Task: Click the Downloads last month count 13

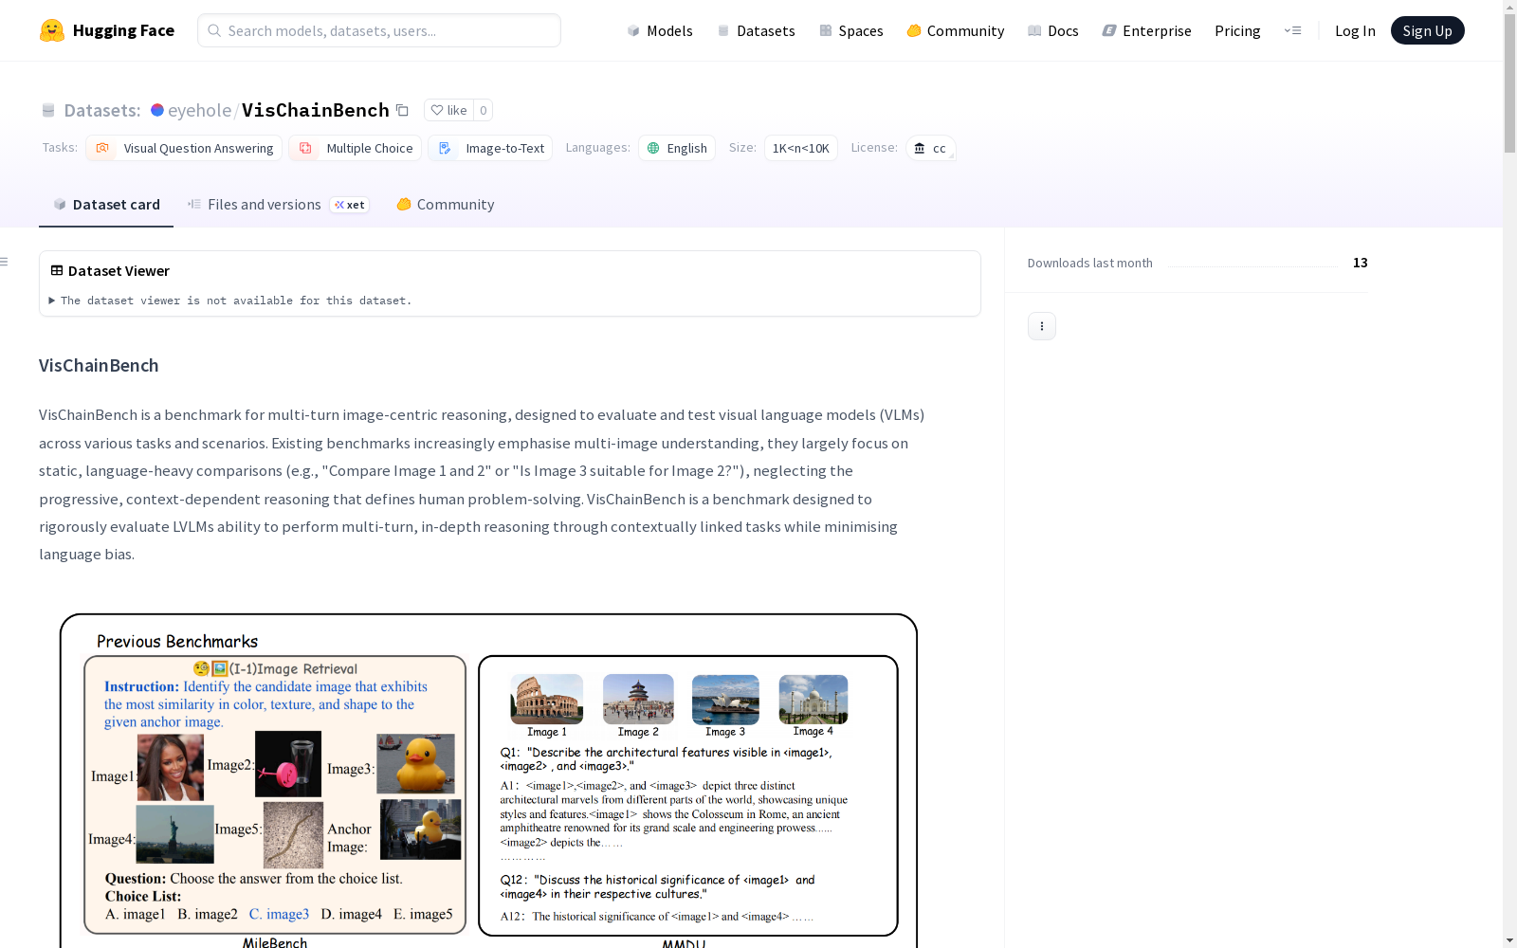Action: coord(1360,263)
